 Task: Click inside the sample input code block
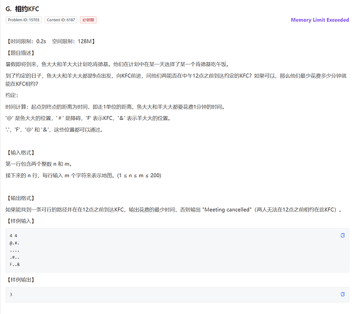click(178, 250)
